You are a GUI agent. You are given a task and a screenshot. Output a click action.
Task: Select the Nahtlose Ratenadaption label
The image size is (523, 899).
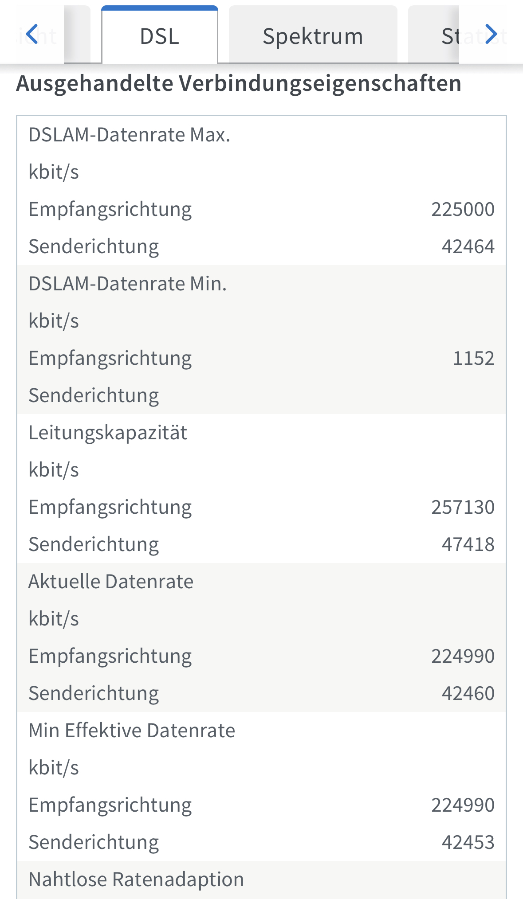click(136, 879)
